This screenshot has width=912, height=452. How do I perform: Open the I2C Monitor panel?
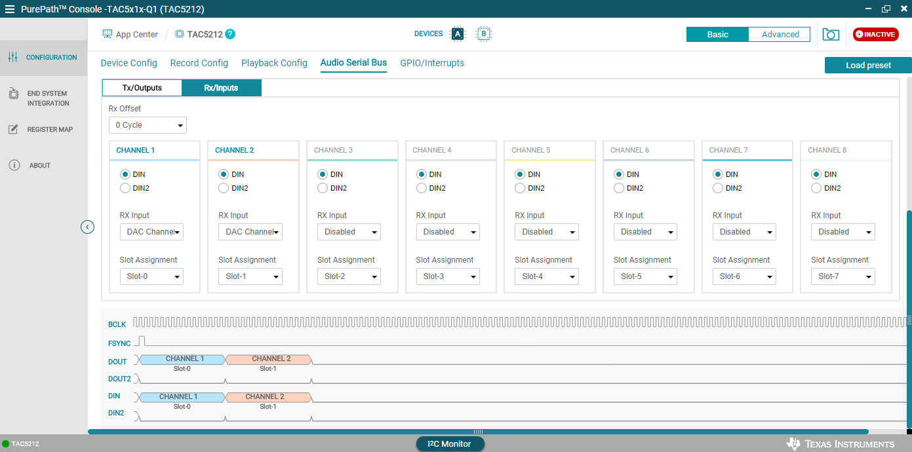pyautogui.click(x=450, y=444)
